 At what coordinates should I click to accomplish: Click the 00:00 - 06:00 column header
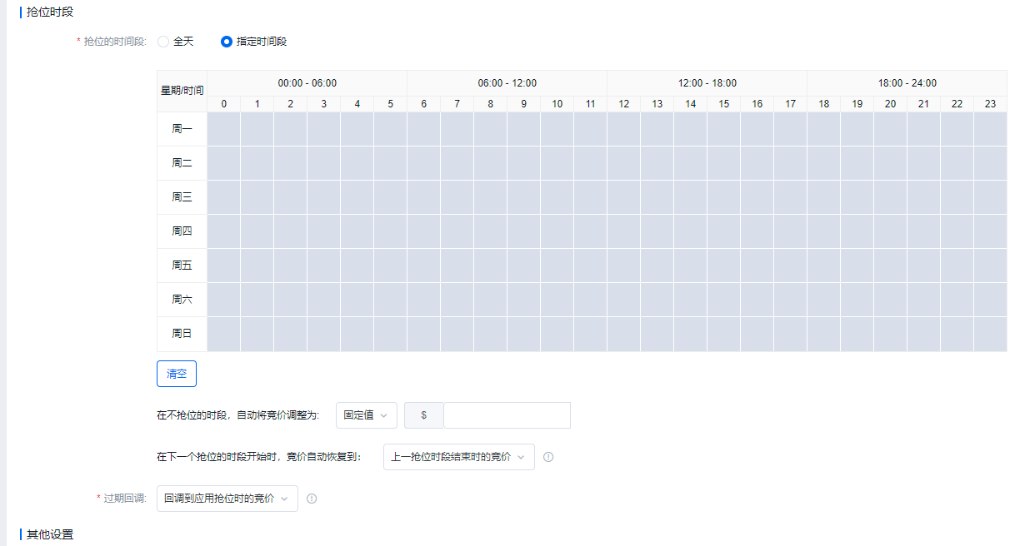pyautogui.click(x=307, y=83)
